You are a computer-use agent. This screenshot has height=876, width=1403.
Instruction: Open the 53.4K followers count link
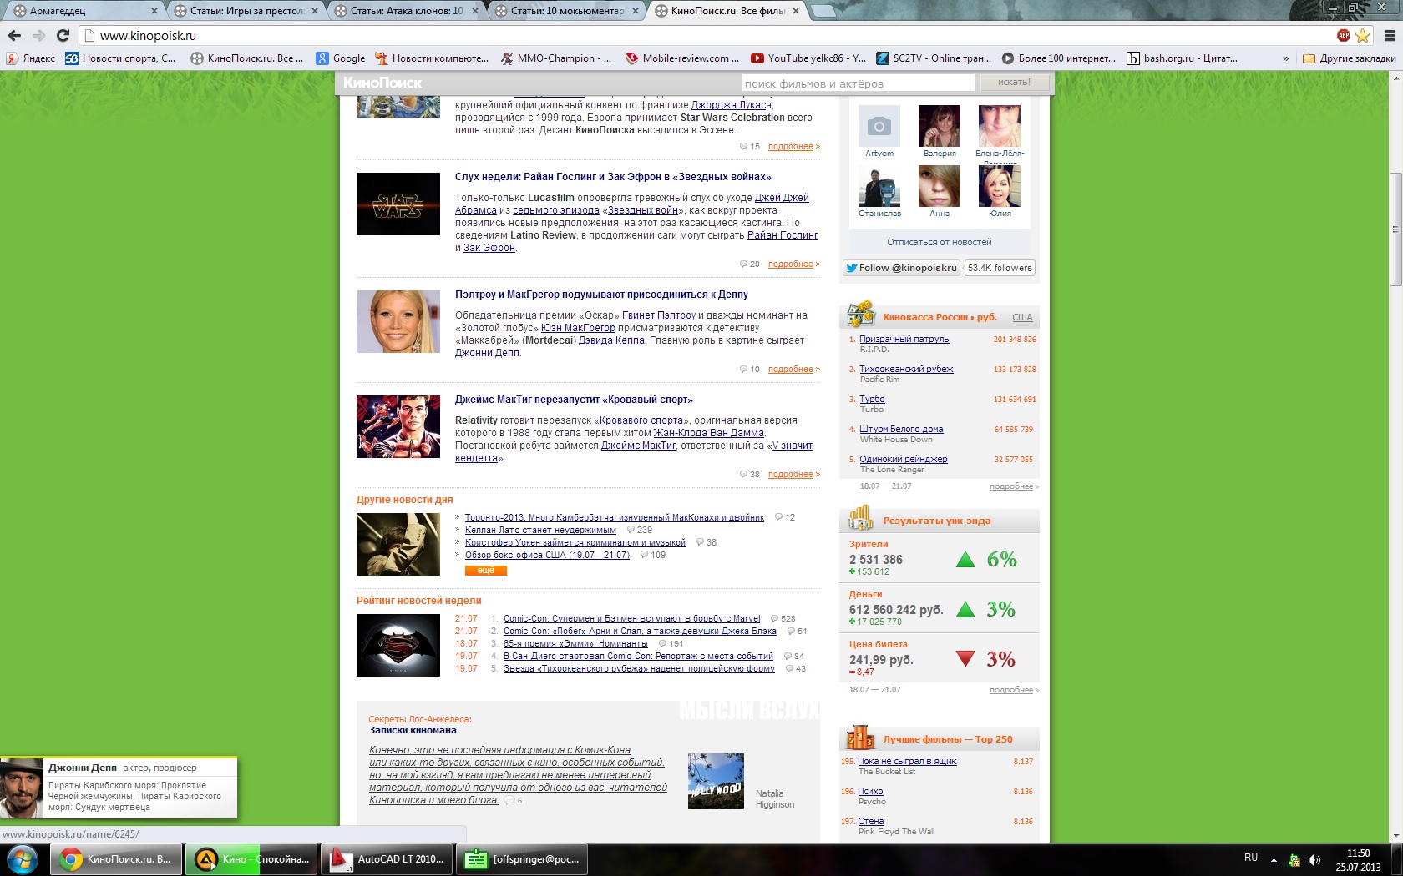click(1000, 268)
